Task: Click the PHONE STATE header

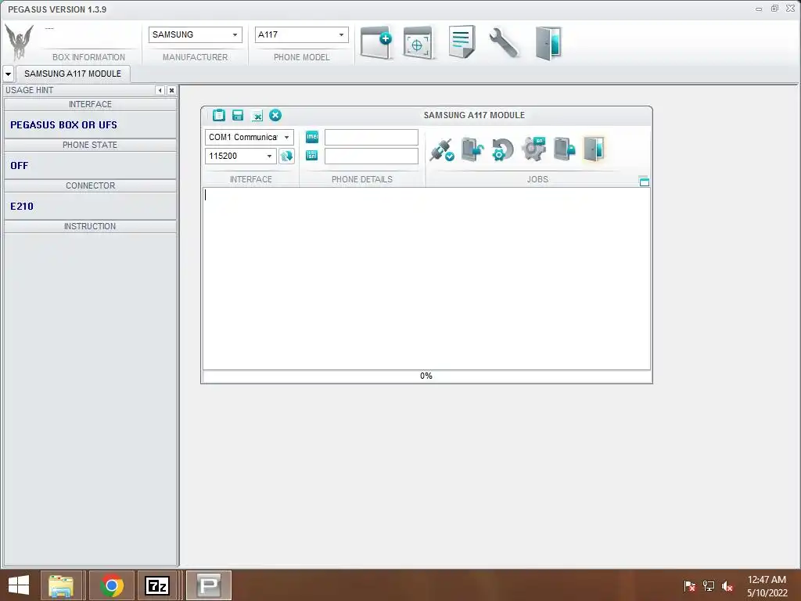Action: 90,145
